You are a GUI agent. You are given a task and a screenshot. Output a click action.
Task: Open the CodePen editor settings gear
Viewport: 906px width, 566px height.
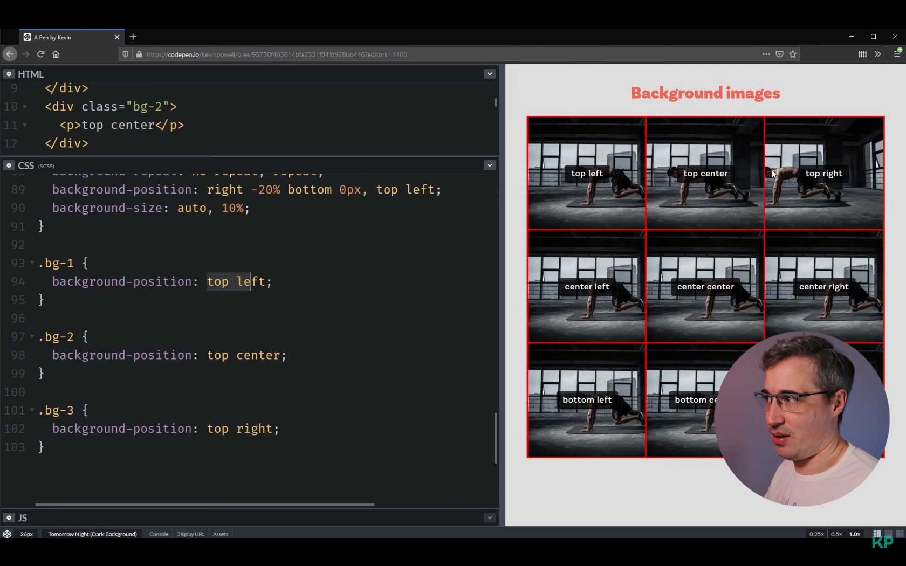[x=7, y=534]
